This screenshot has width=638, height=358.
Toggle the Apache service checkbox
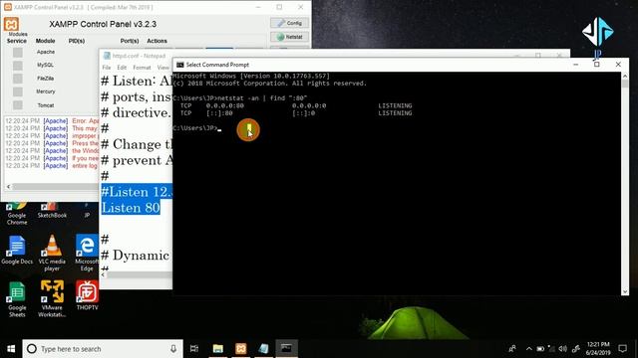pos(18,53)
